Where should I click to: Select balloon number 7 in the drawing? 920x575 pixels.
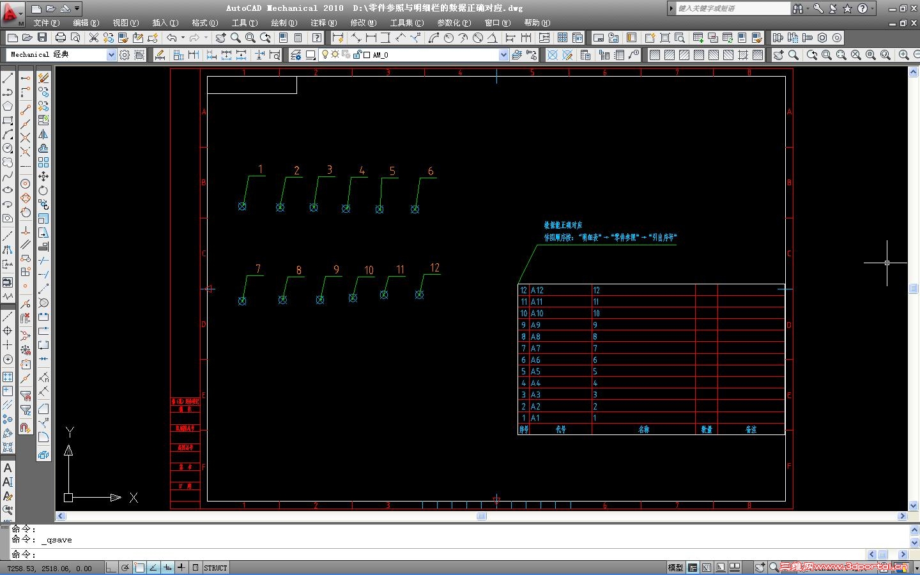click(258, 269)
